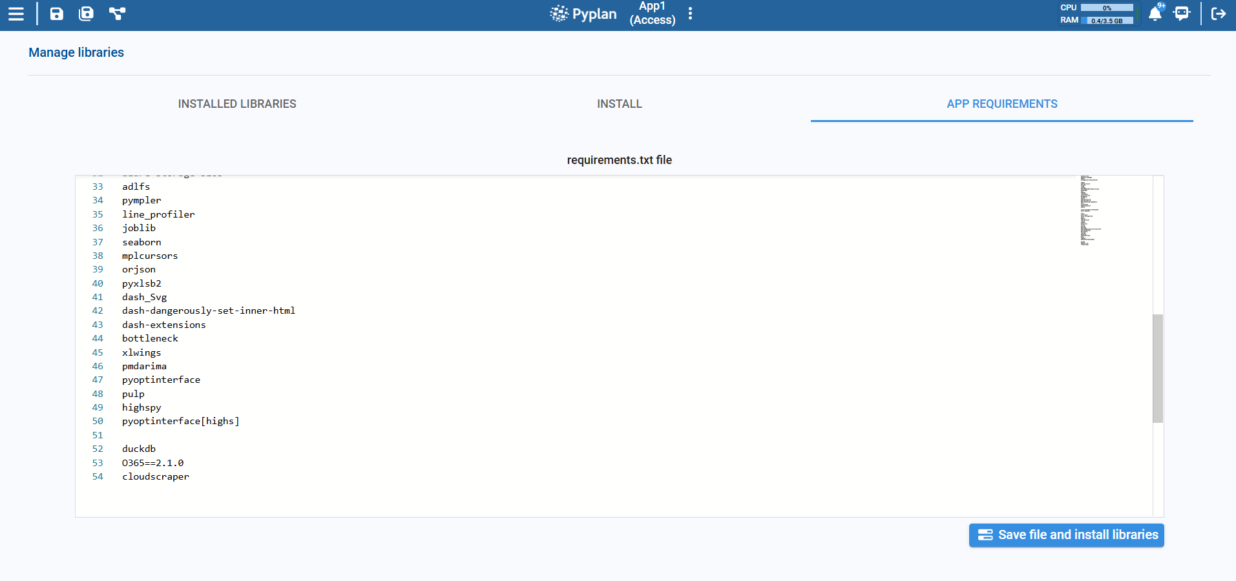Open the hamburger main menu
The width and height of the screenshot is (1236, 581).
(16, 14)
